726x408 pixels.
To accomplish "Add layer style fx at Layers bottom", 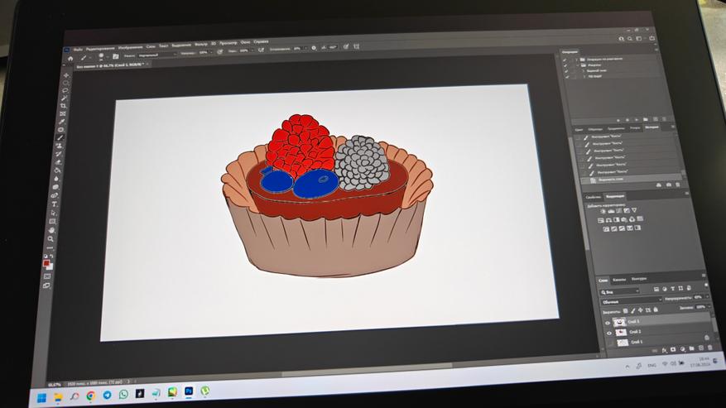I will [x=665, y=351].
